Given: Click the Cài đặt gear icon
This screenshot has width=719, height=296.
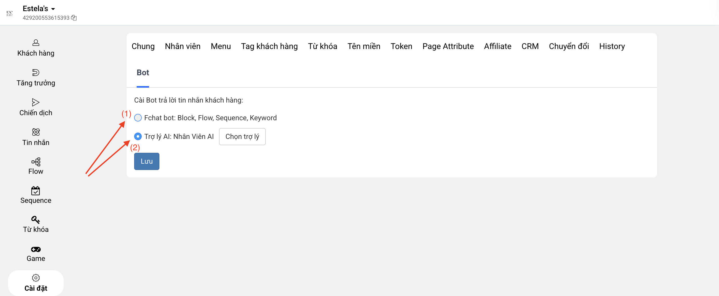Looking at the screenshot, I should tap(36, 278).
